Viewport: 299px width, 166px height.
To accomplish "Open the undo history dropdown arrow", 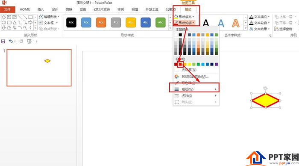I will [15, 41].
